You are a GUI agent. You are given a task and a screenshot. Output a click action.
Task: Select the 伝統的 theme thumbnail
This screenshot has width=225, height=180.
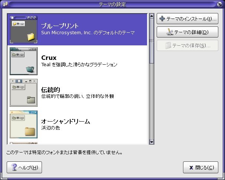coord(23,93)
